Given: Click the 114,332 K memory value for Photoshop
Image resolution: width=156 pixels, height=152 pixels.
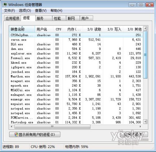Looking at the screenshot, I should coord(73,122).
